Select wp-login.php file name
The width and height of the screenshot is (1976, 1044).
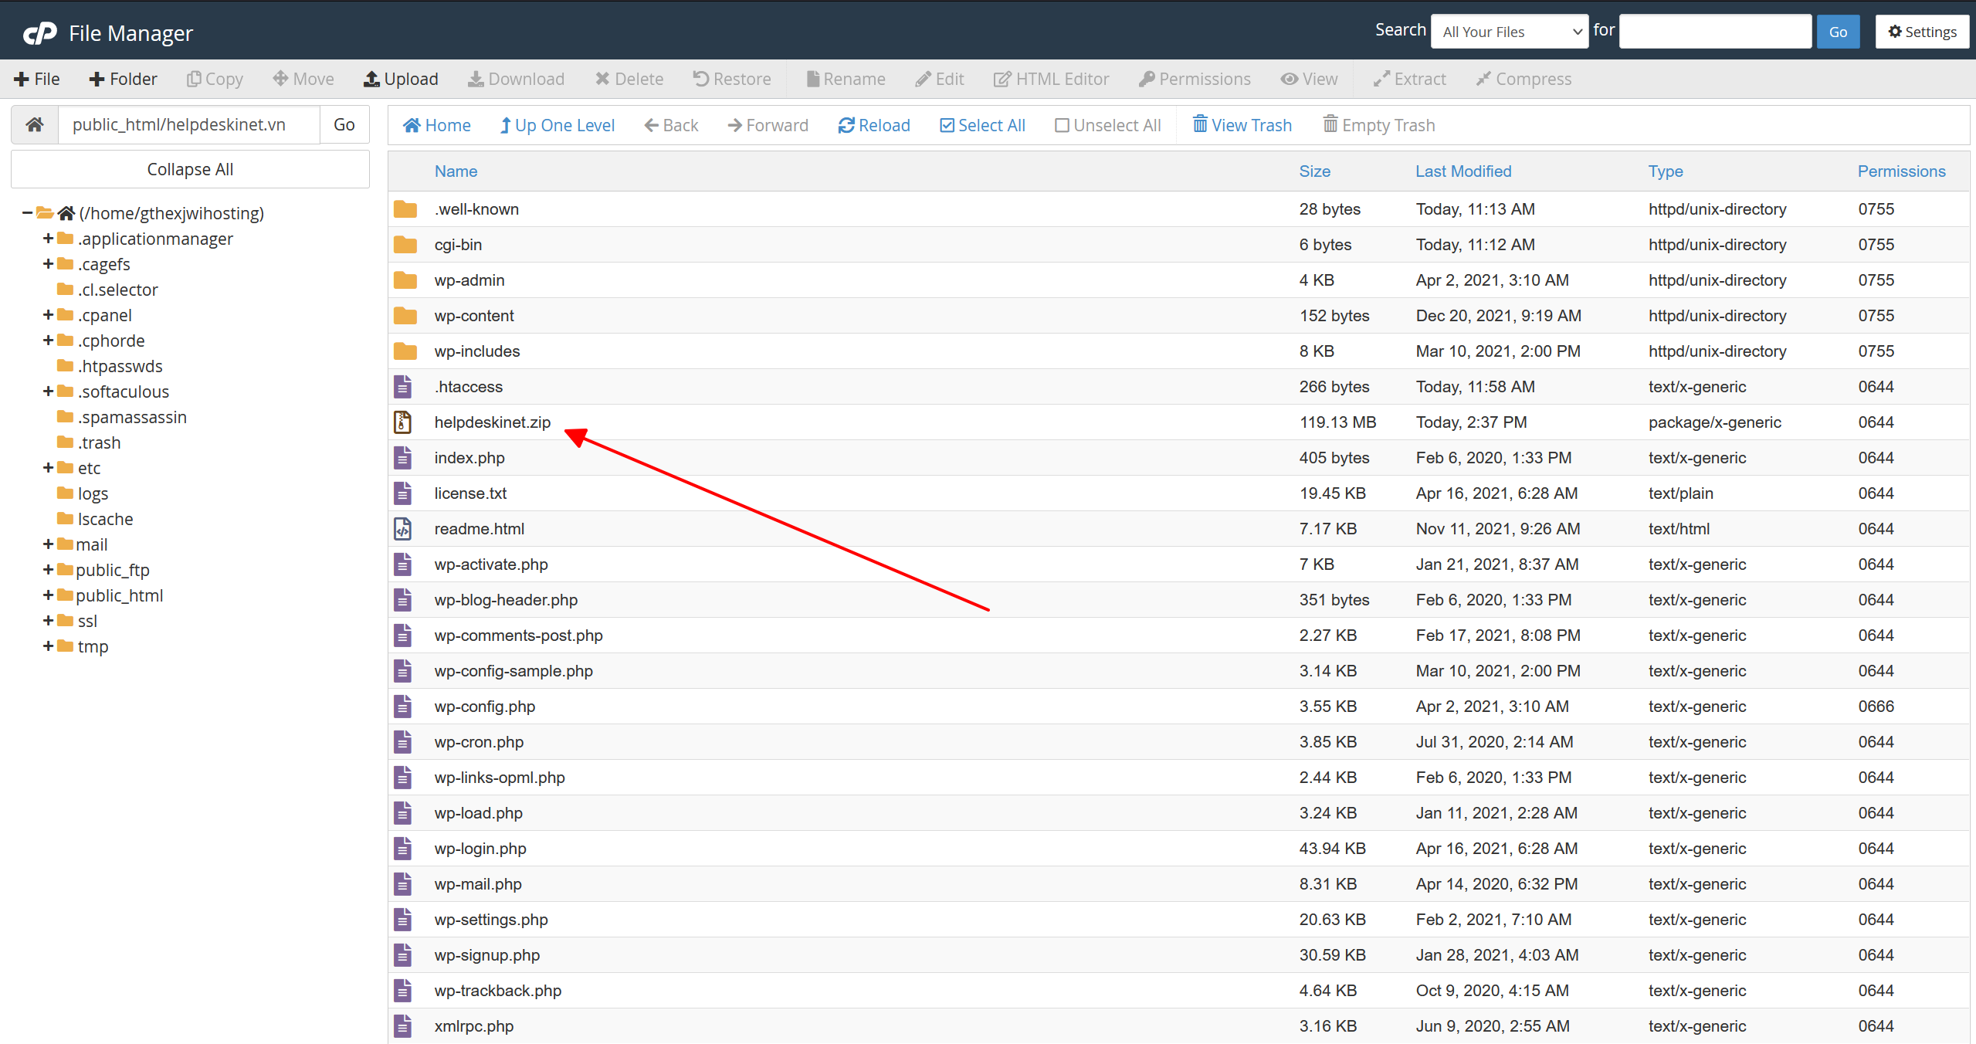tap(480, 849)
